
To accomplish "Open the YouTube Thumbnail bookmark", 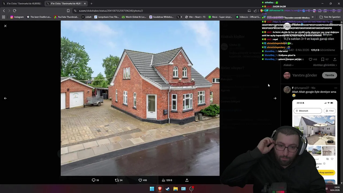I will (x=66, y=17).
